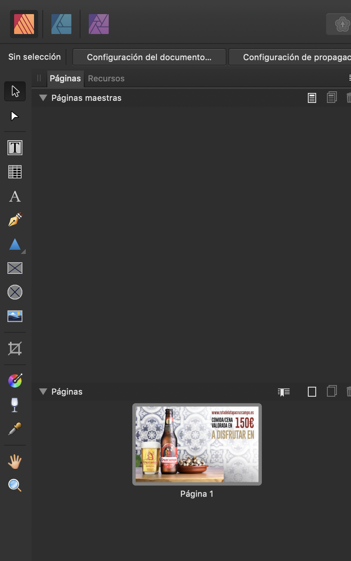Select the Transparency tool

click(x=15, y=405)
